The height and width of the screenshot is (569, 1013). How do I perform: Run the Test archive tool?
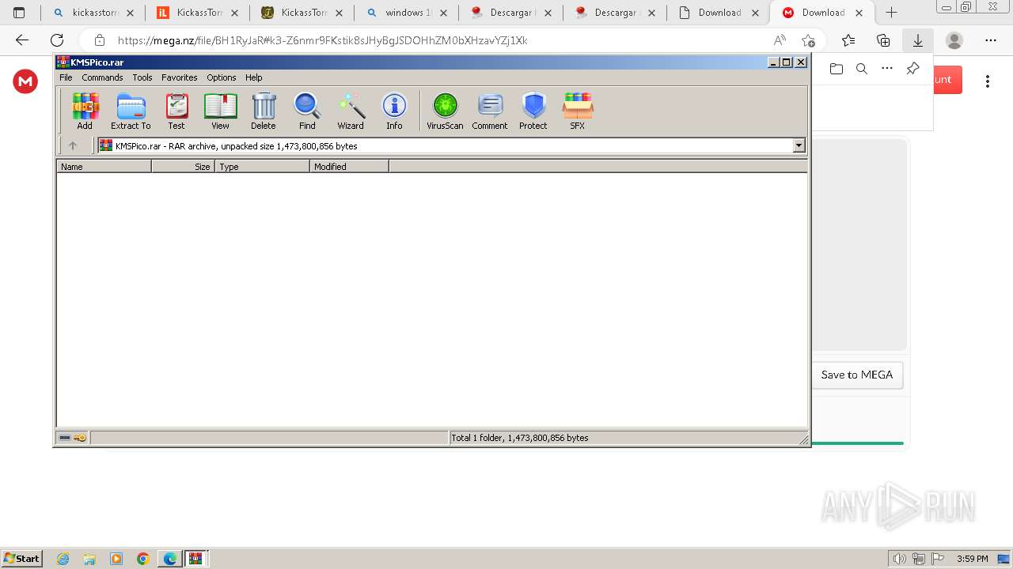176,111
